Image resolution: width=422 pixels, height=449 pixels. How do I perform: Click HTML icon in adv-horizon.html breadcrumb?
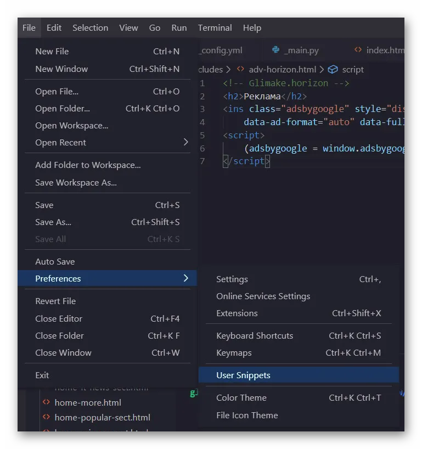click(240, 69)
